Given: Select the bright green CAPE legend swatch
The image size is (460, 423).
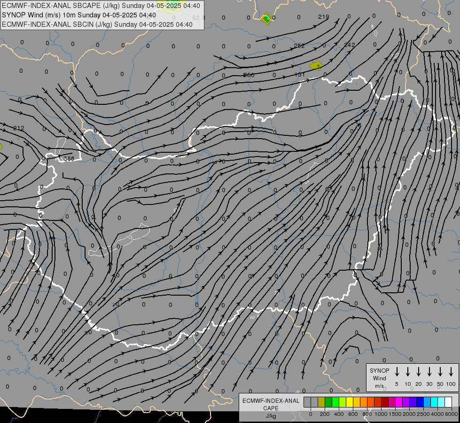Looking at the screenshot, I should (335, 402).
